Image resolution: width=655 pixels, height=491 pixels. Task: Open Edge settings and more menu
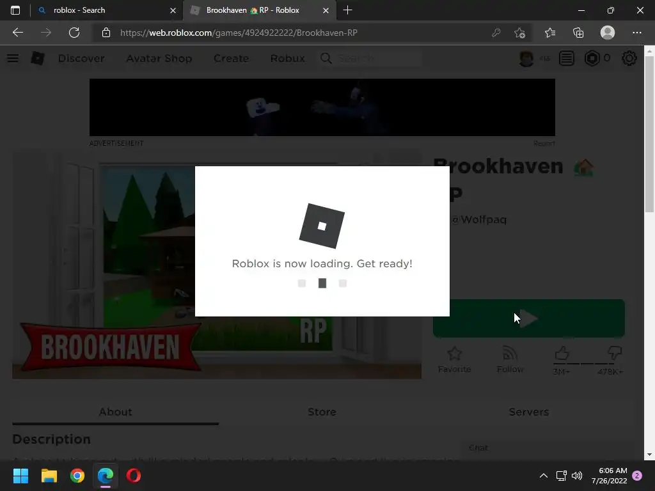(636, 33)
